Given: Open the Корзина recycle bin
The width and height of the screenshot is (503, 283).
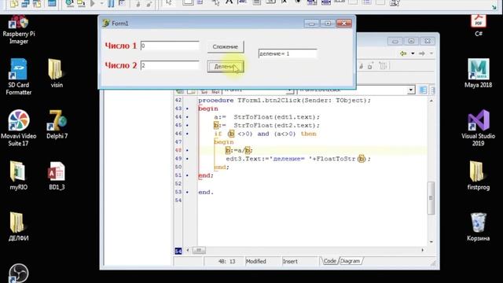Looking at the screenshot, I should 478,226.
